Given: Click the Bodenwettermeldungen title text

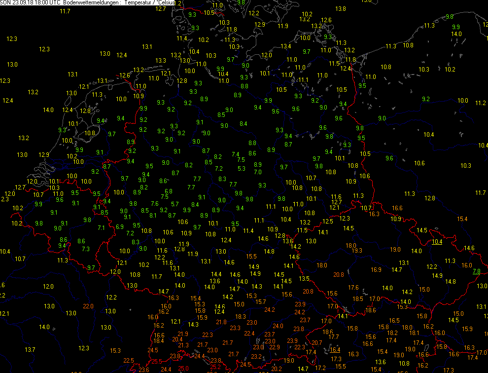Looking at the screenshot, I should 91,3.
